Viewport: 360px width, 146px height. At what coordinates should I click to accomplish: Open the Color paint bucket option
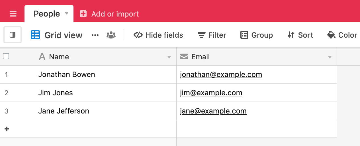click(x=342, y=35)
